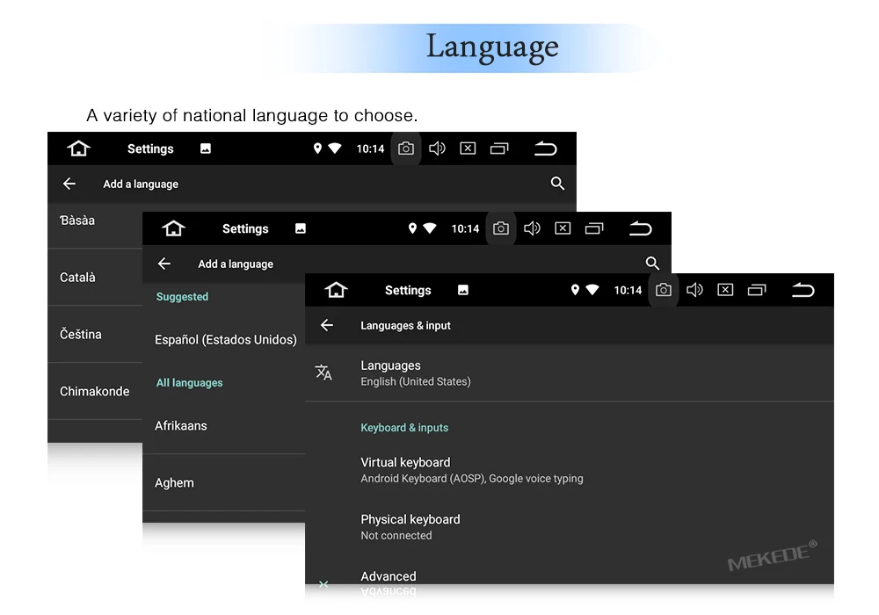
Task: Search languages in the back window
Action: coord(557,183)
